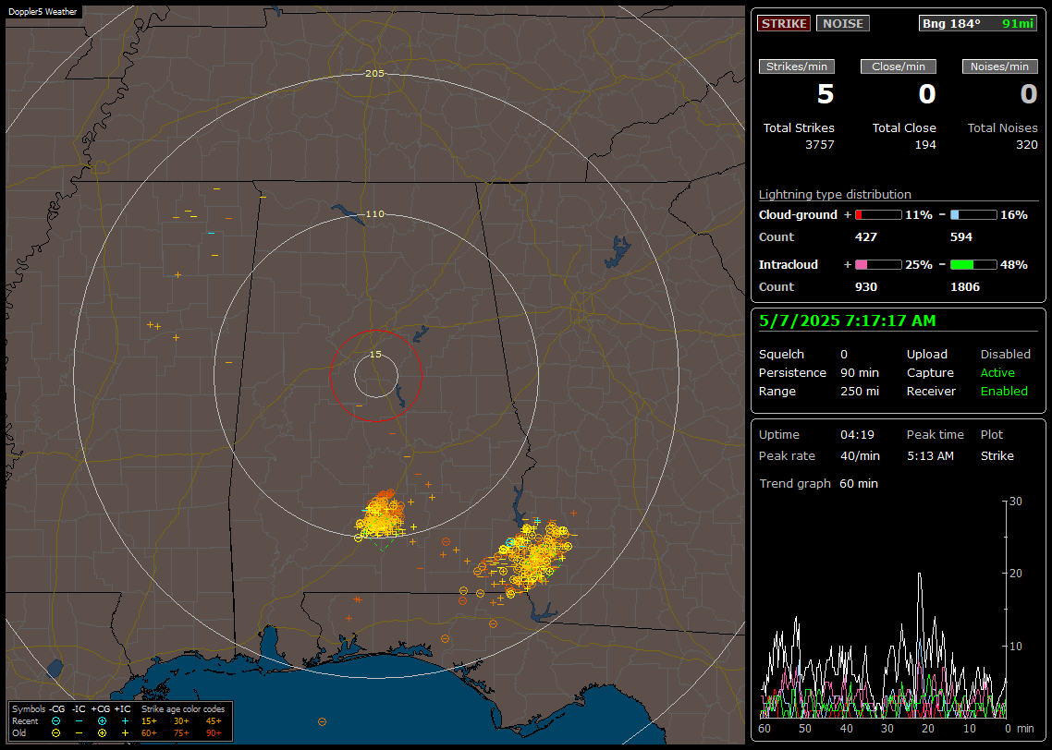Click the positive Cloud-ground red bar

pos(878,215)
